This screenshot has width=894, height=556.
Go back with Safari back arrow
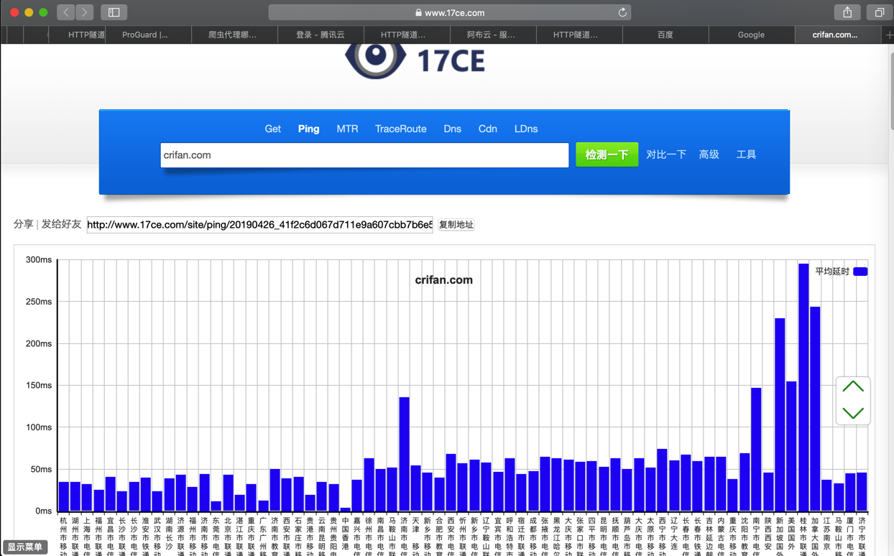coord(66,12)
